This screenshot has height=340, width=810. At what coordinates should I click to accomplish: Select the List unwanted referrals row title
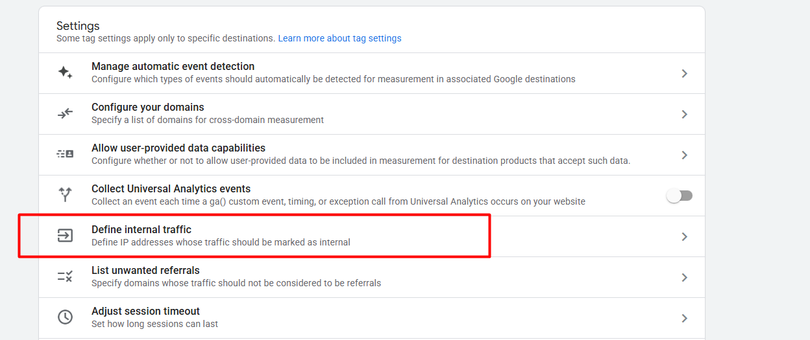[145, 271]
